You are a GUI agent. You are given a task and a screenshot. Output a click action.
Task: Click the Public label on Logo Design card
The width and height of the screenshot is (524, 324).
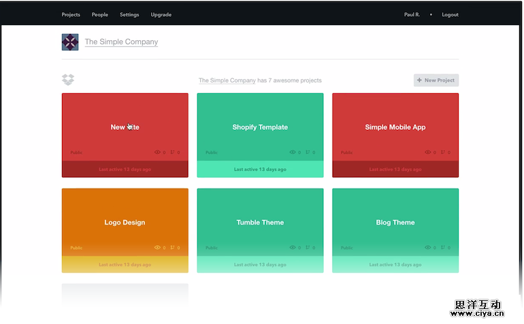coord(76,248)
